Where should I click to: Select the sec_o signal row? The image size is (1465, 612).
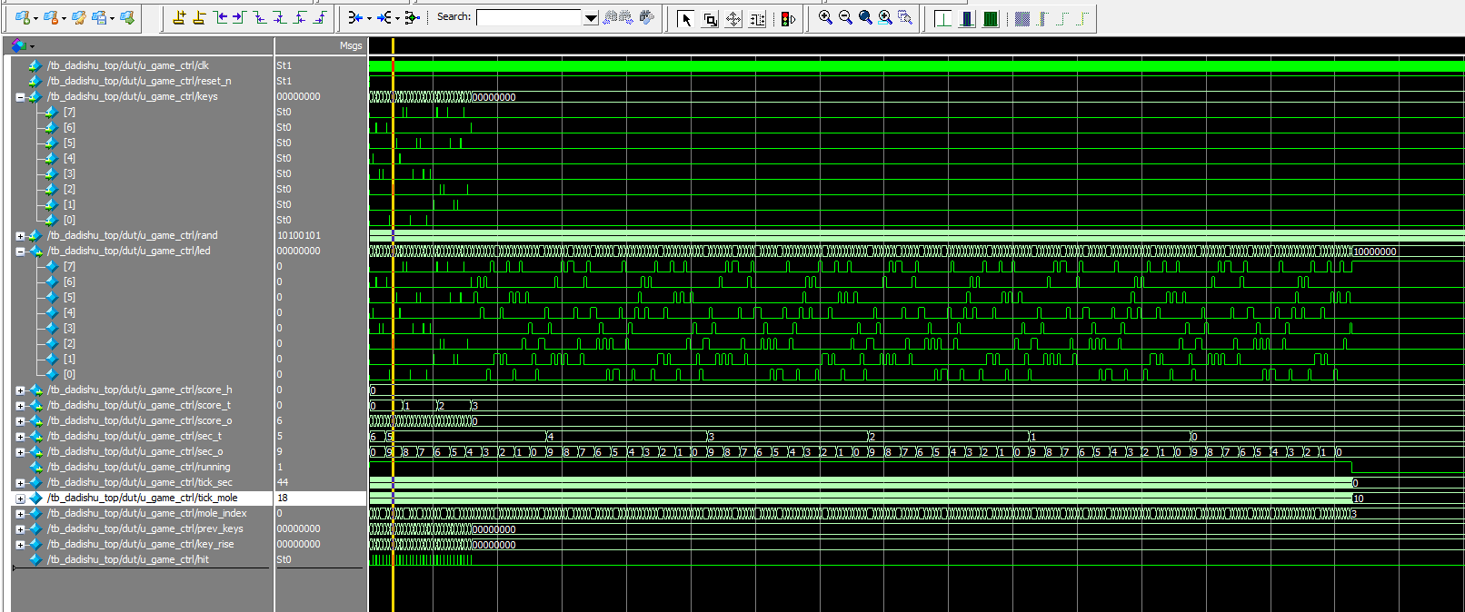click(141, 451)
